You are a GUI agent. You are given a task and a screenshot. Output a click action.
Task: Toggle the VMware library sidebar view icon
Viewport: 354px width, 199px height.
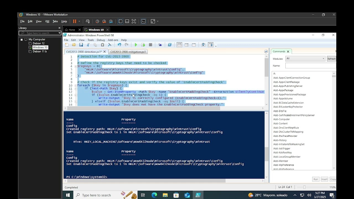coord(120,21)
